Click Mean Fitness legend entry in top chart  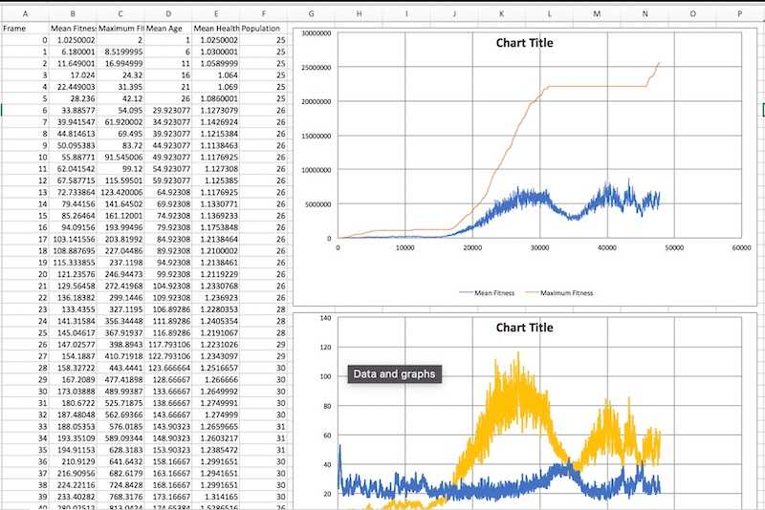pyautogui.click(x=492, y=293)
